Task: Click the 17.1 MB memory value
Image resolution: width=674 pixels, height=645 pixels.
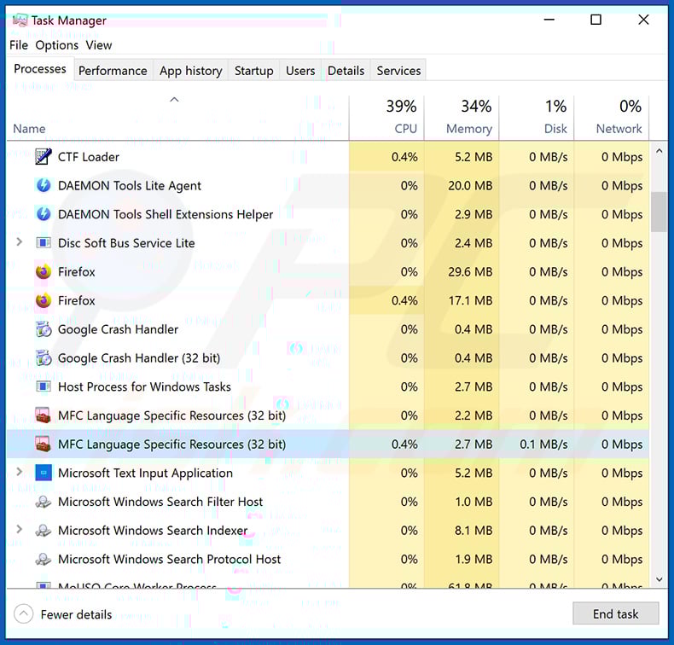Action: (470, 300)
